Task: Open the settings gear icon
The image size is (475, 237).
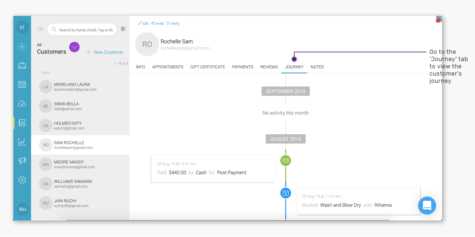Action: pos(22,180)
